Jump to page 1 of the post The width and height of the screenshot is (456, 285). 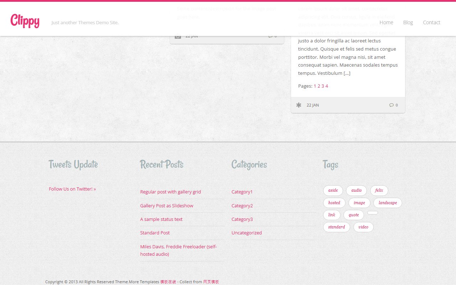click(x=315, y=86)
